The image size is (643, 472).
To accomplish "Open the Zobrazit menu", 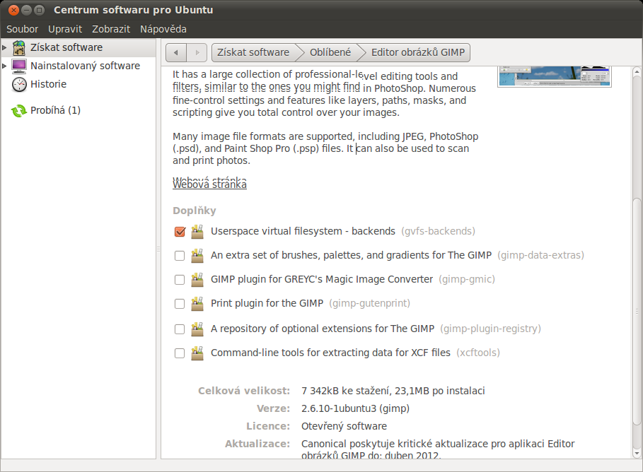I will (x=111, y=29).
